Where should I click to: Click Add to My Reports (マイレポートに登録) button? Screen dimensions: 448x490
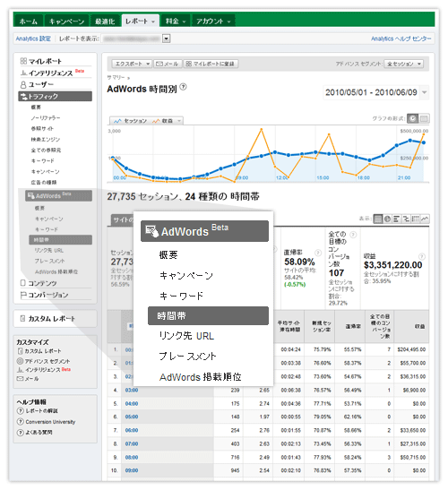pyautogui.click(x=211, y=64)
